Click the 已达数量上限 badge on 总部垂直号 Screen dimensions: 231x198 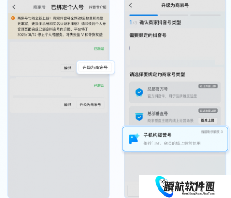pos(208,111)
